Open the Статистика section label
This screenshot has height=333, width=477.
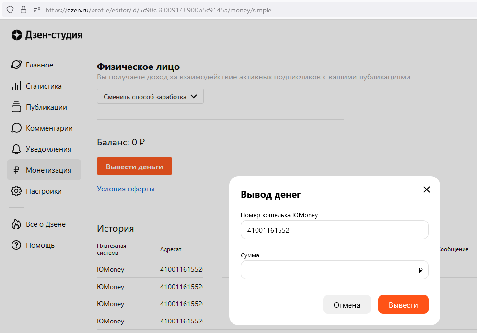(44, 86)
